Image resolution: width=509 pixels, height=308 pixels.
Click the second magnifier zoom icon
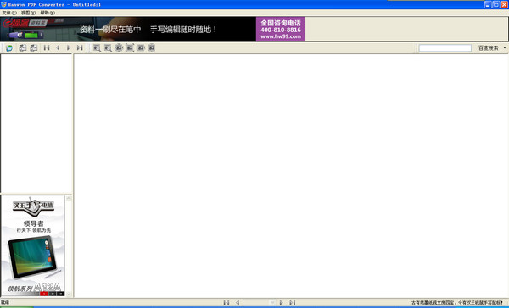coord(108,48)
